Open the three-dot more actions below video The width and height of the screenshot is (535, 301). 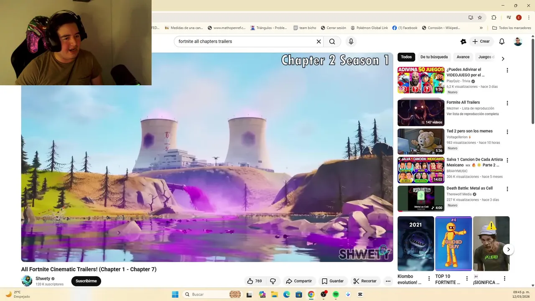[x=388, y=281]
